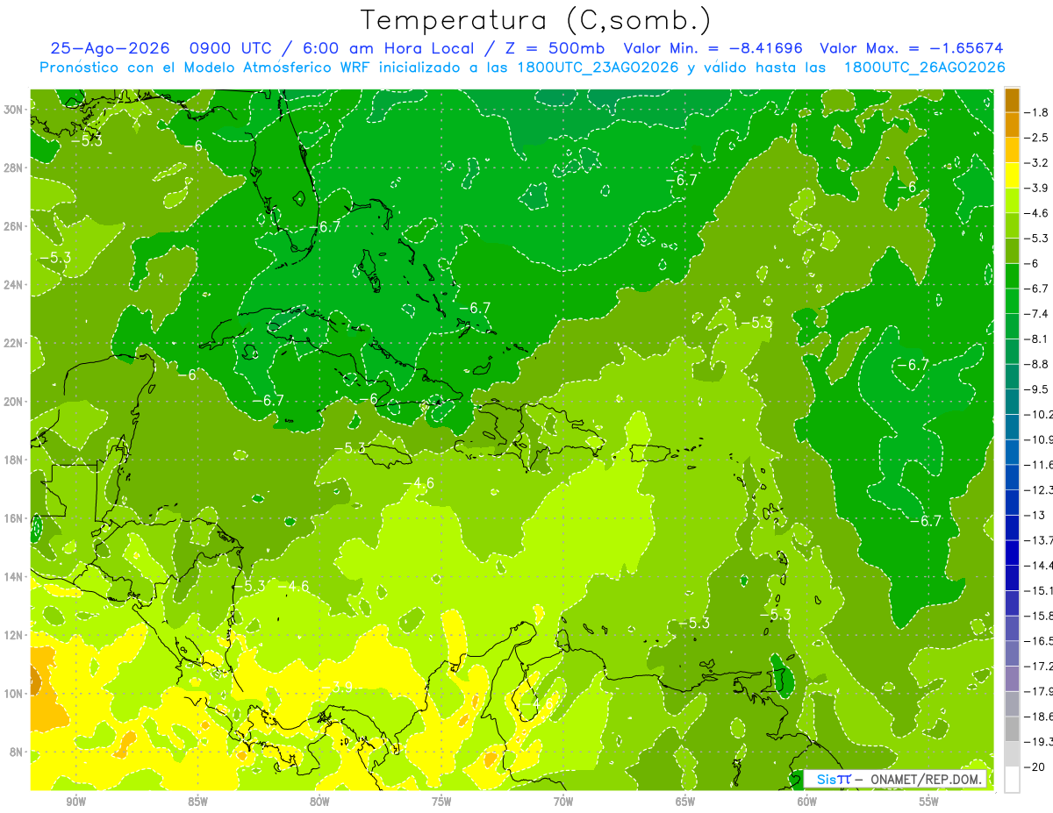Viewport: 1053px width, 813px height.
Task: Click the "10N" latitude axis label
Action: (x=15, y=693)
